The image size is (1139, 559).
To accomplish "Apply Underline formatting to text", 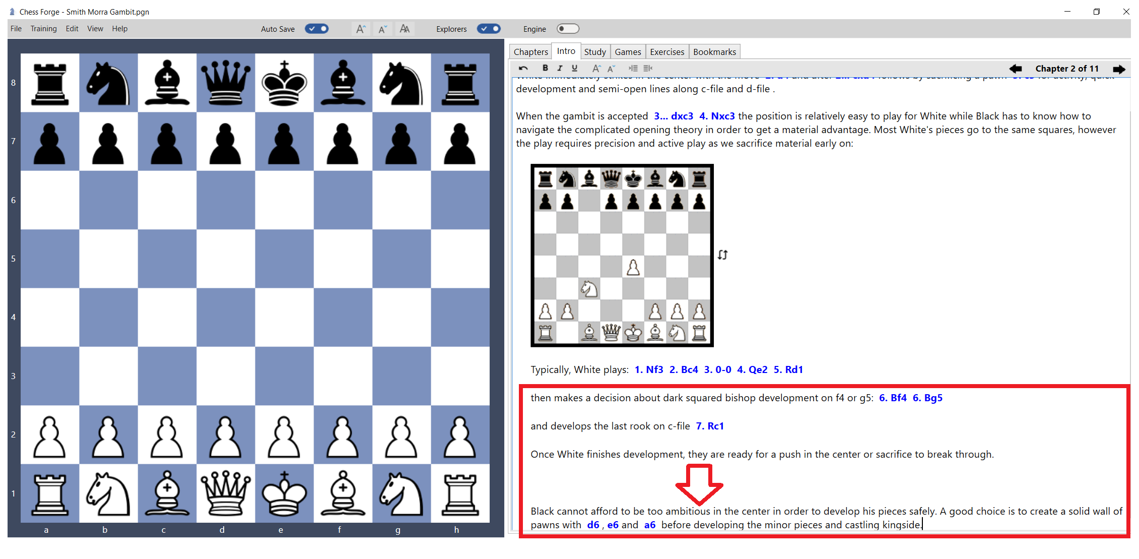I will click(x=574, y=68).
